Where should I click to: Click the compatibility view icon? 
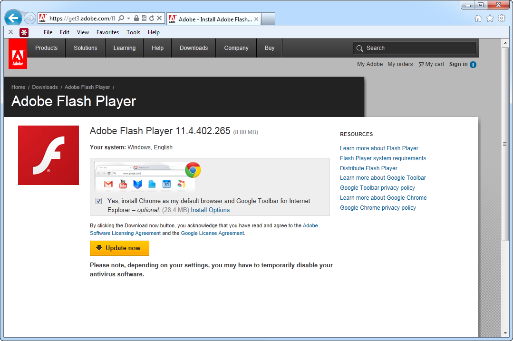click(144, 19)
